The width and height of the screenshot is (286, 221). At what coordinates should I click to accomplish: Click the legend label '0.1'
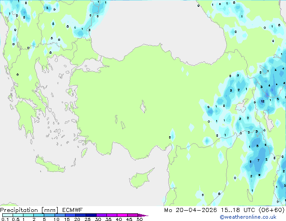click(5, 219)
